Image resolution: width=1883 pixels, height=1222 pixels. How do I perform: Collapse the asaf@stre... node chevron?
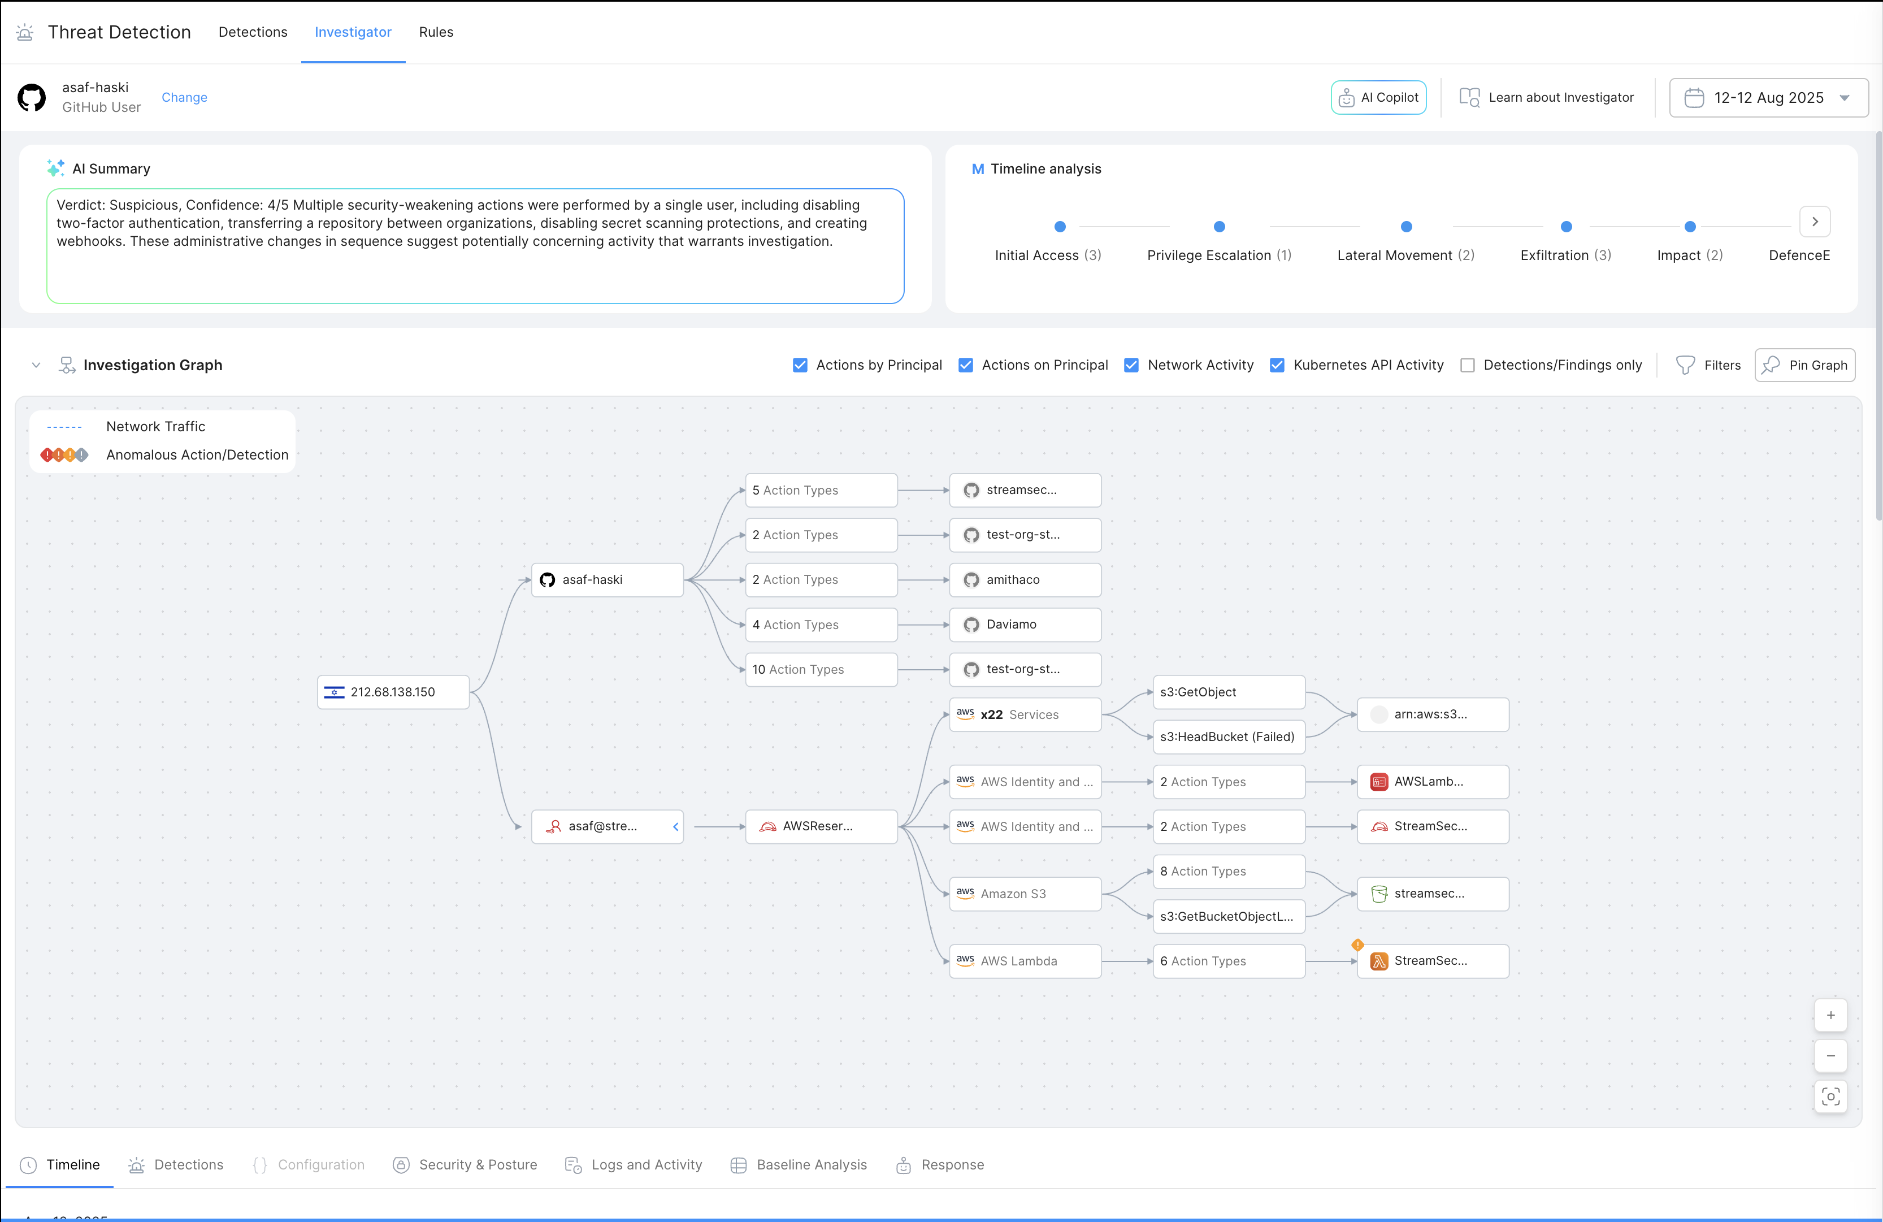click(676, 826)
